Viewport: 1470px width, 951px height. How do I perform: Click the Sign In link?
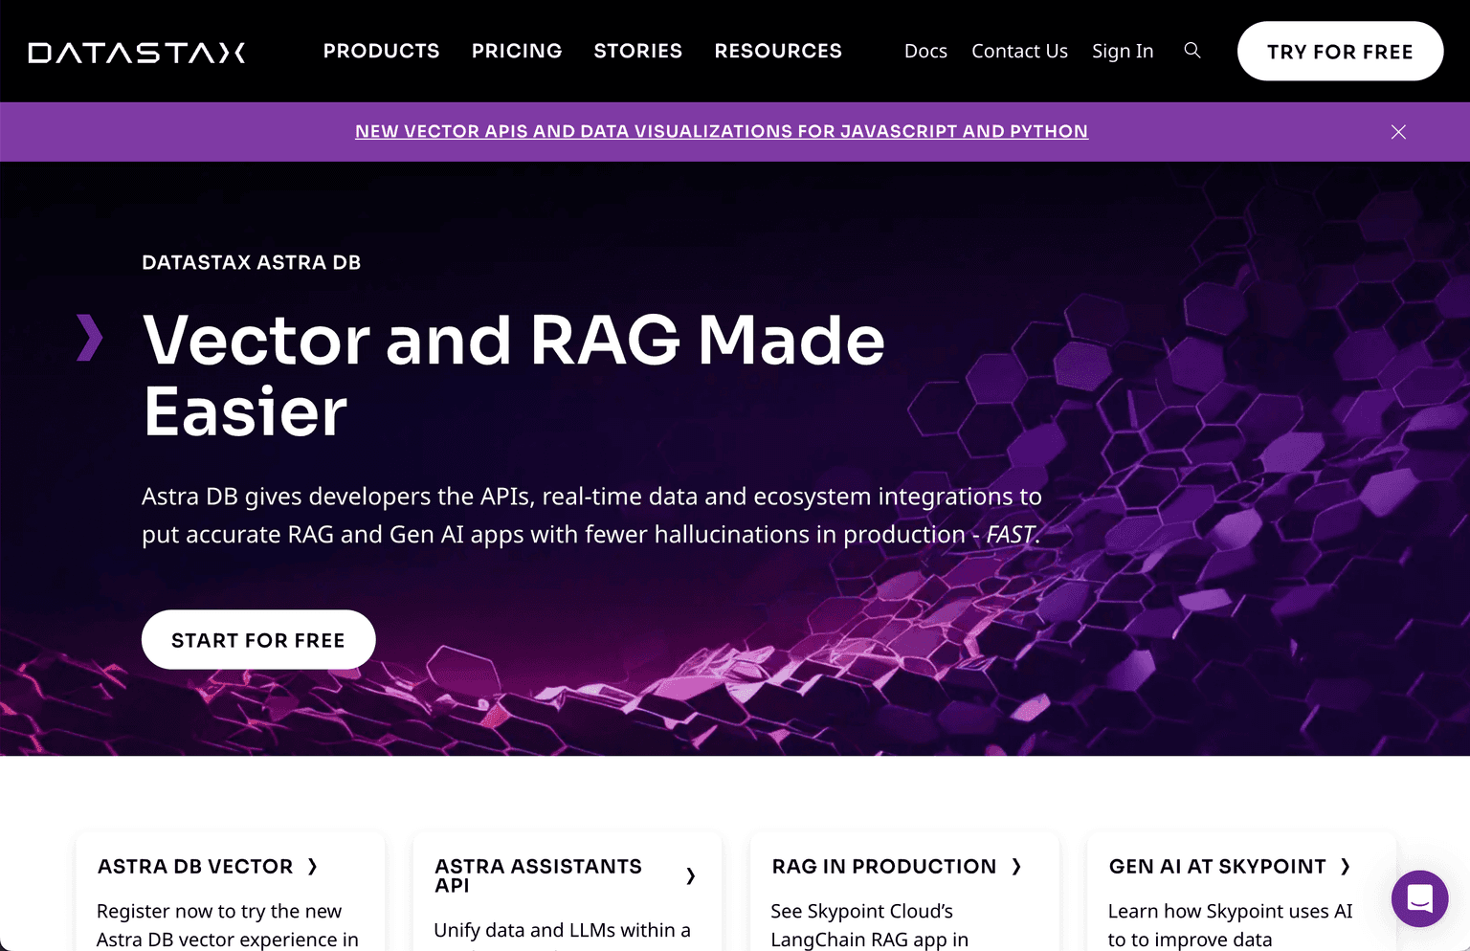(x=1123, y=52)
